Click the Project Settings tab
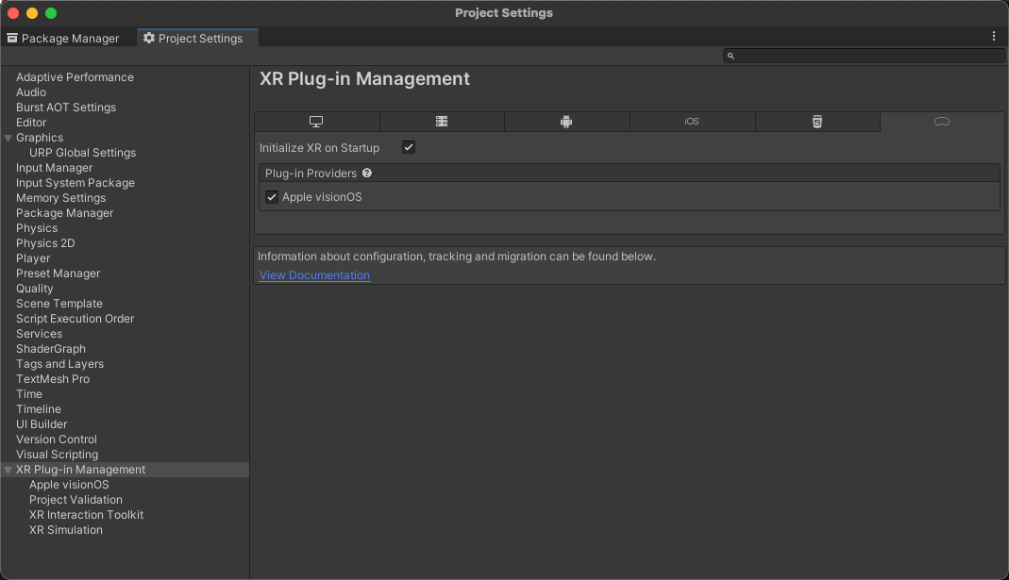Image resolution: width=1009 pixels, height=580 pixels. pyautogui.click(x=193, y=39)
